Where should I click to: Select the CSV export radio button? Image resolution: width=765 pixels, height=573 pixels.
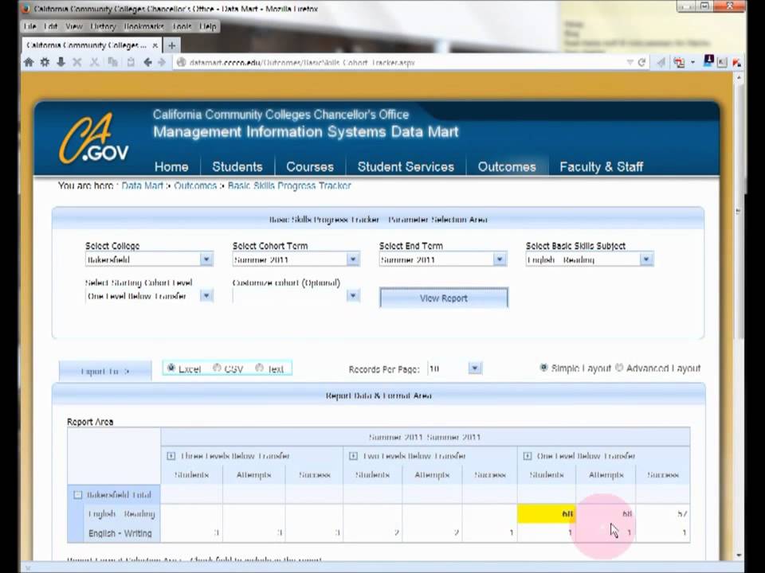point(217,368)
